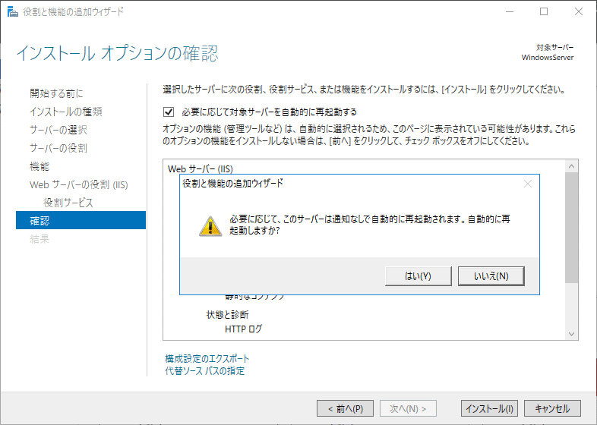Close the restart confirmation dialog with X
The image size is (597, 425).
coord(528,184)
